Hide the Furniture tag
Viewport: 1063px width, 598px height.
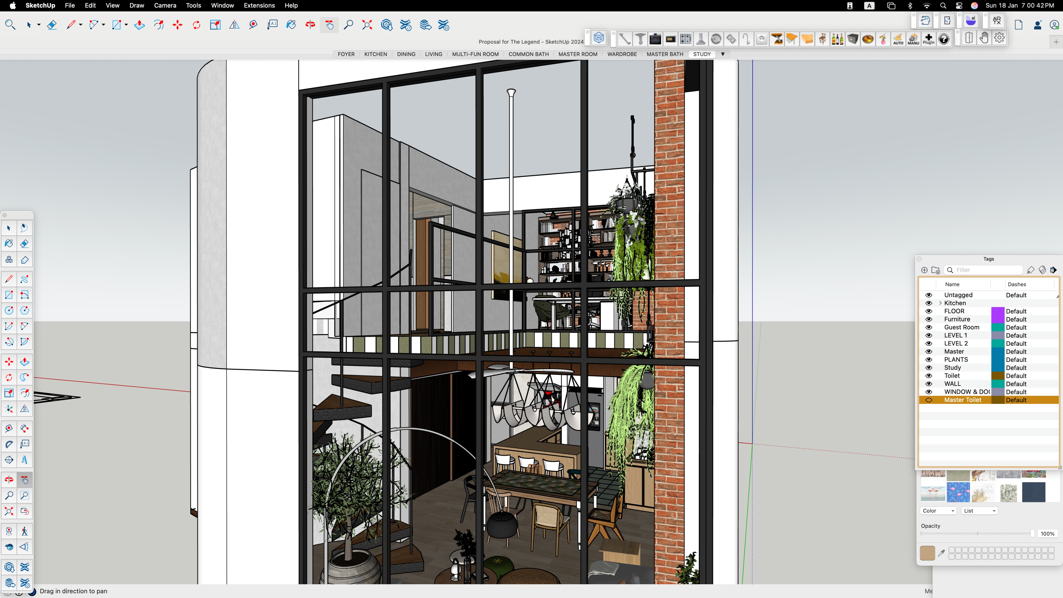tap(929, 319)
